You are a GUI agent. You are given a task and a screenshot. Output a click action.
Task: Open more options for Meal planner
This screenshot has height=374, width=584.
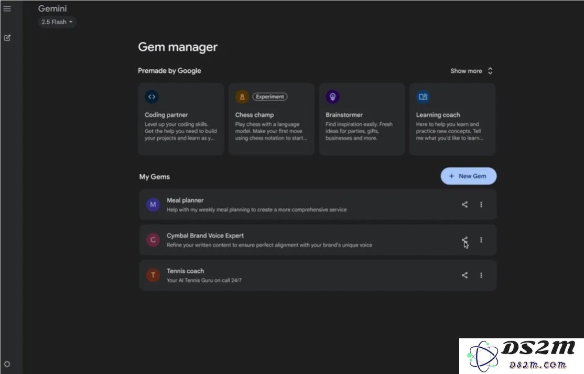tap(481, 205)
